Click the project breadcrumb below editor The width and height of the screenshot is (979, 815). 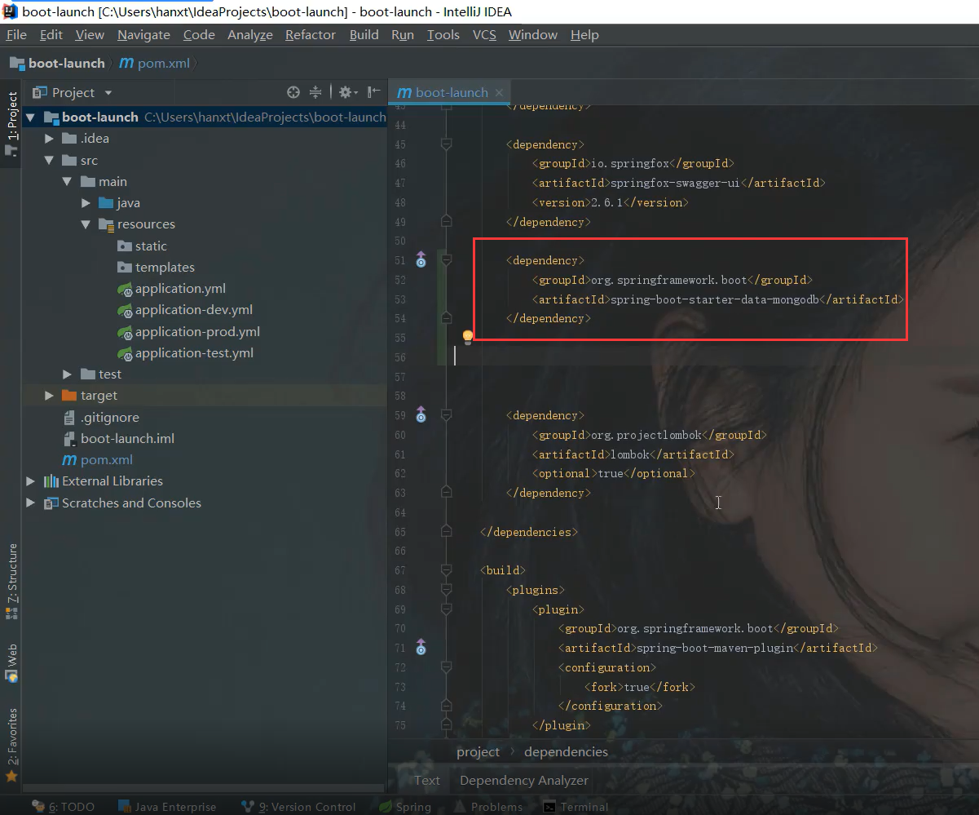click(478, 751)
